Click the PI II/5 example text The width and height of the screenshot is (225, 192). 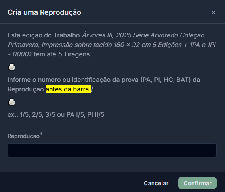tap(96, 114)
